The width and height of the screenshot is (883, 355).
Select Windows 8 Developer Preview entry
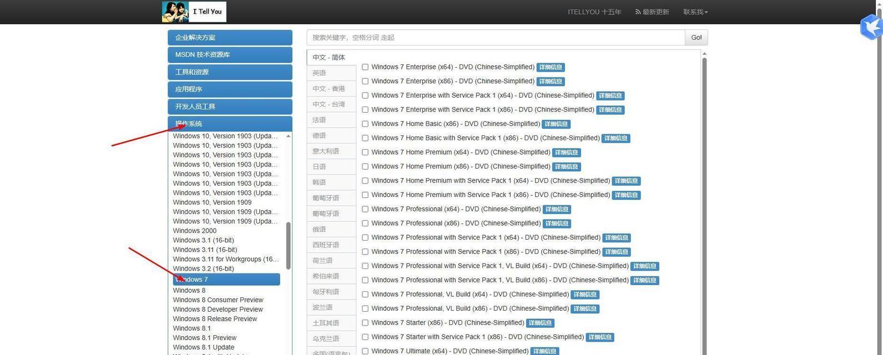click(x=218, y=310)
